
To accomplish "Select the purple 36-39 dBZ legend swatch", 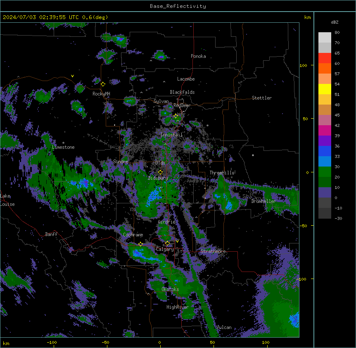I will tap(325, 141).
